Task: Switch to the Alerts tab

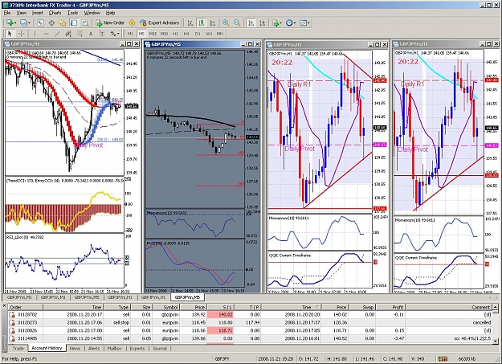Action: coord(94,348)
